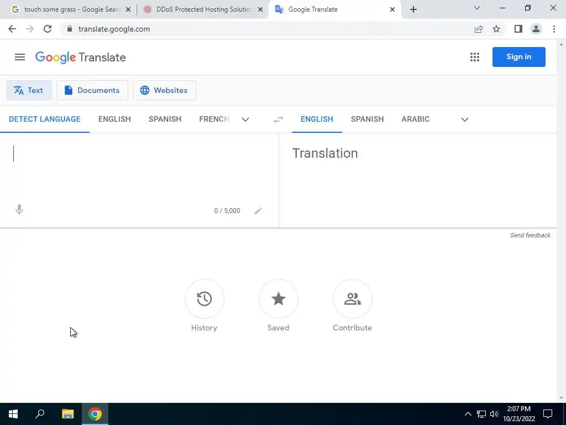Expand the target language list

pos(465,120)
